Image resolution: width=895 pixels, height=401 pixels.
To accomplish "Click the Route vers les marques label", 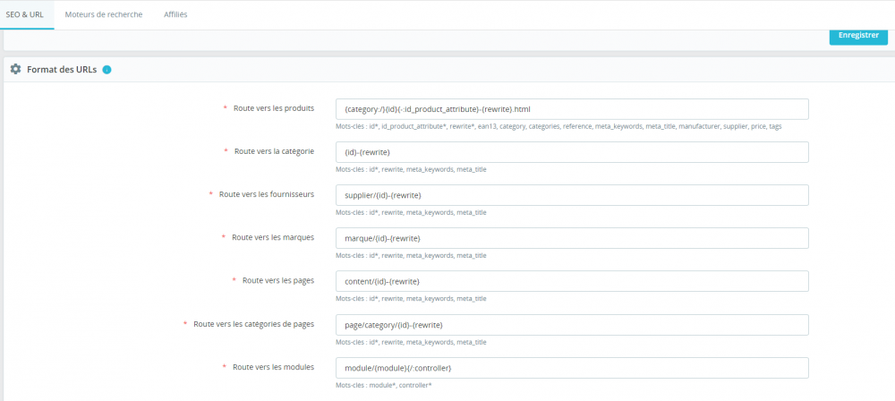I will pos(272,237).
